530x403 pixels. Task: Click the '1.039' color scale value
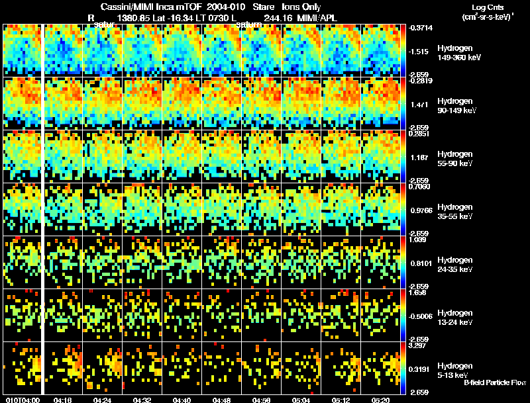[x=417, y=240]
